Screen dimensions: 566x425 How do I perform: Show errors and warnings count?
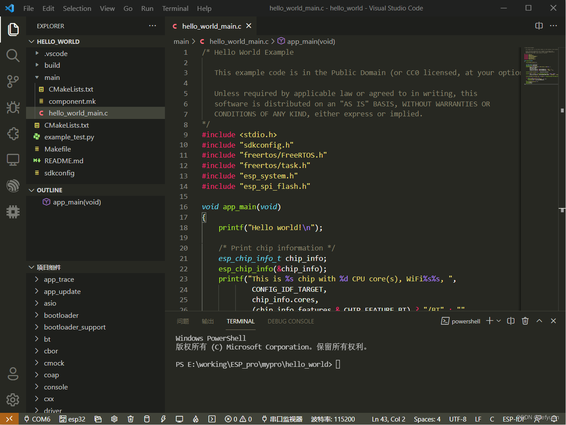pos(238,419)
